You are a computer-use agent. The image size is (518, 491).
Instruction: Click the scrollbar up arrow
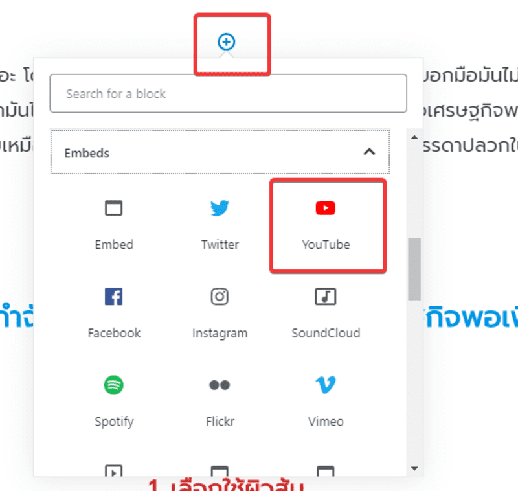[414, 137]
